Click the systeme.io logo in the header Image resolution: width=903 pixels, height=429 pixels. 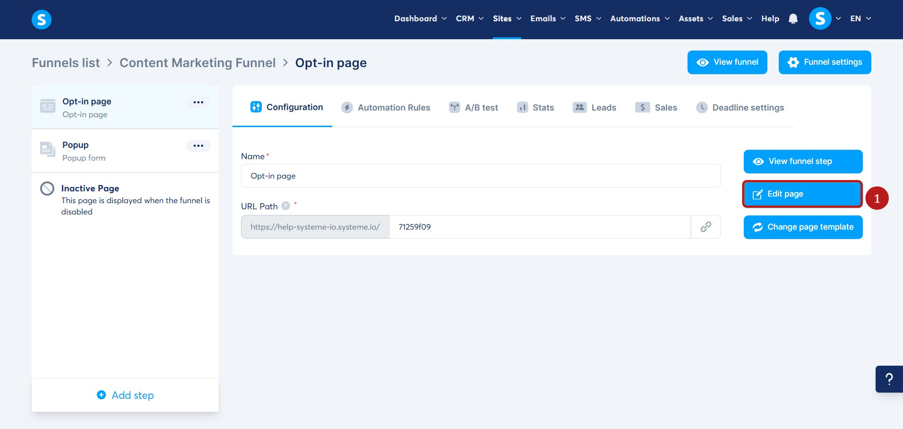click(x=42, y=19)
